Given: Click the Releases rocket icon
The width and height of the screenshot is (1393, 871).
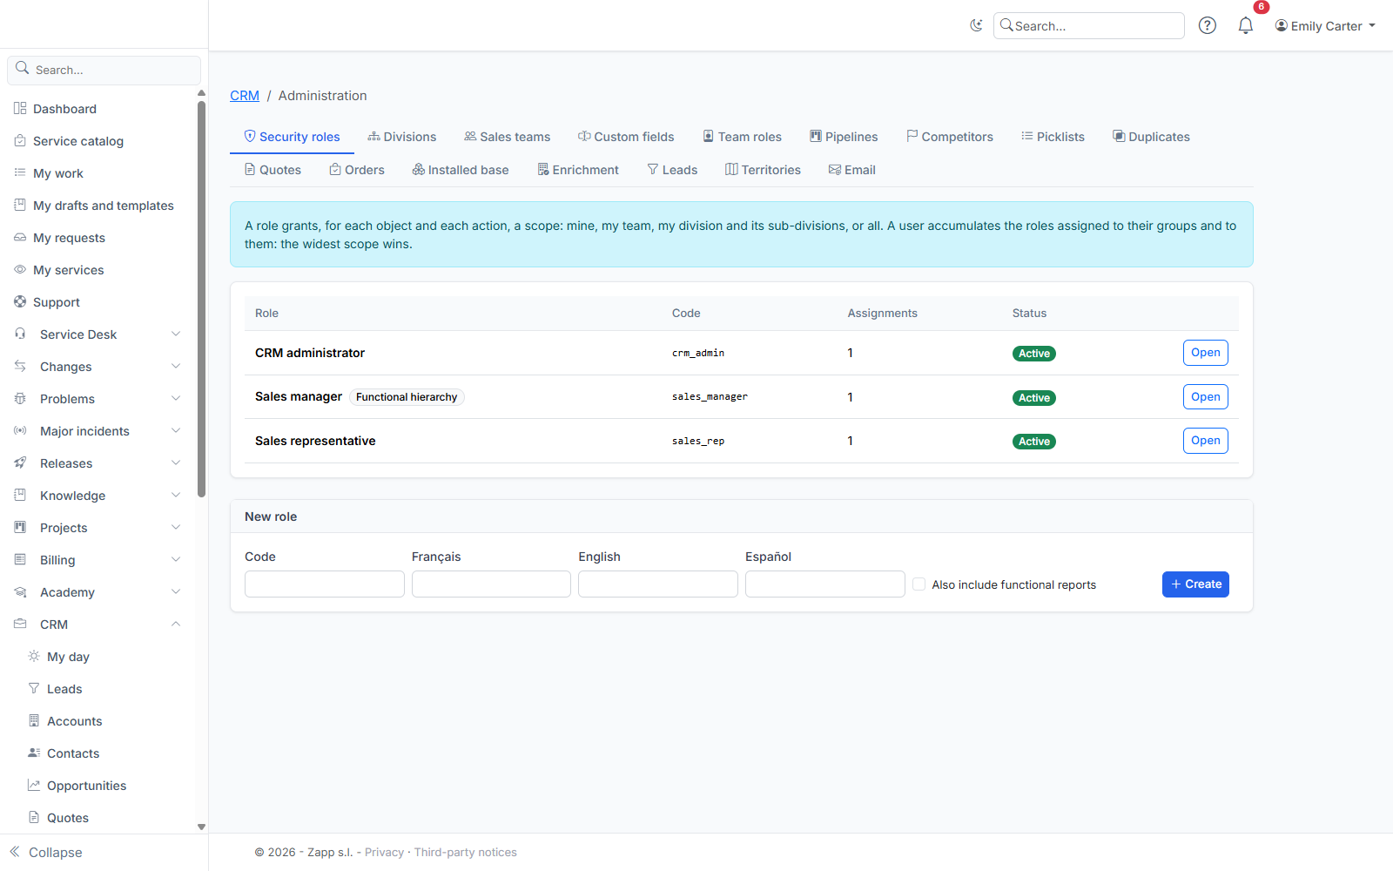Looking at the screenshot, I should pos(20,463).
